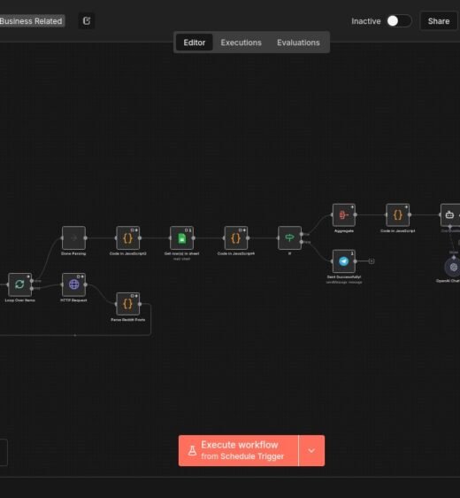Viewport: 460px width, 498px height.
Task: Click the false output of If node
Action: pos(302,242)
